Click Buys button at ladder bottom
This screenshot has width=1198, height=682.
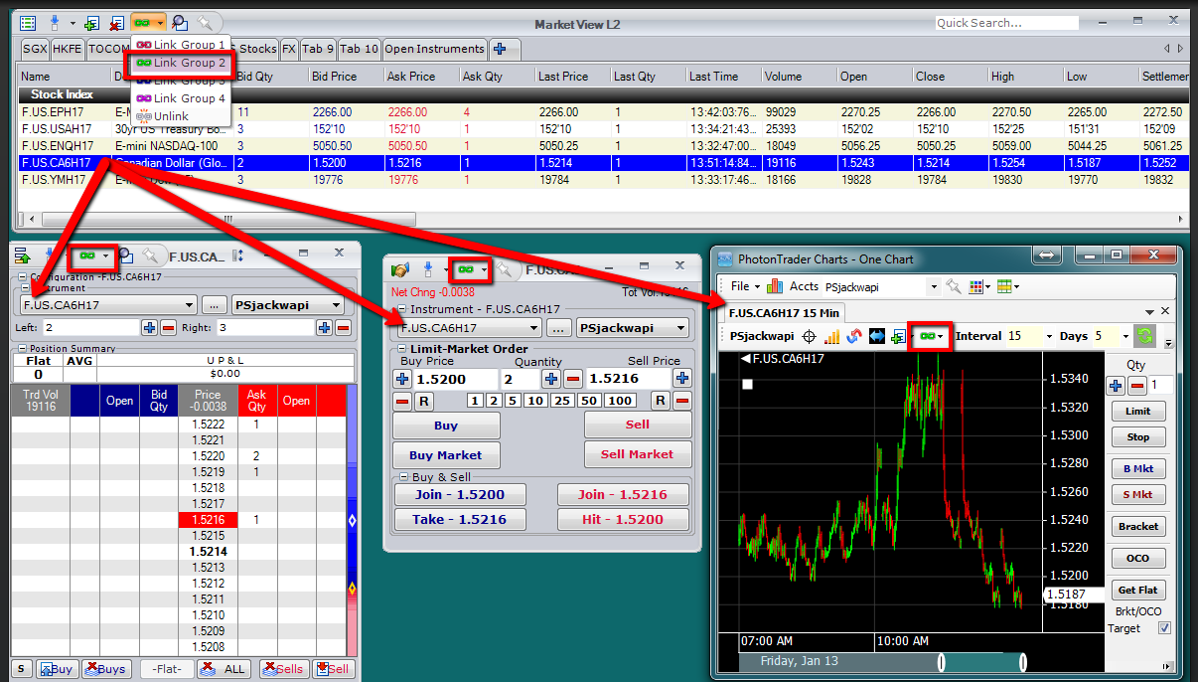[x=106, y=669]
